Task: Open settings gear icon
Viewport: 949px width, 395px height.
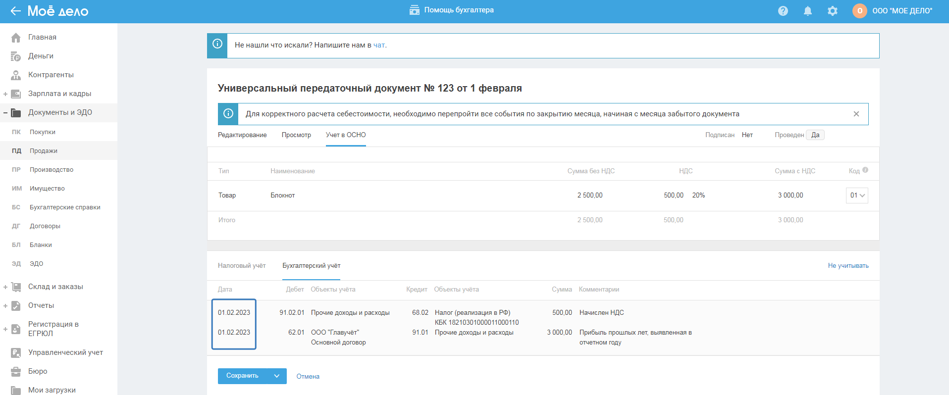Action: pyautogui.click(x=832, y=11)
